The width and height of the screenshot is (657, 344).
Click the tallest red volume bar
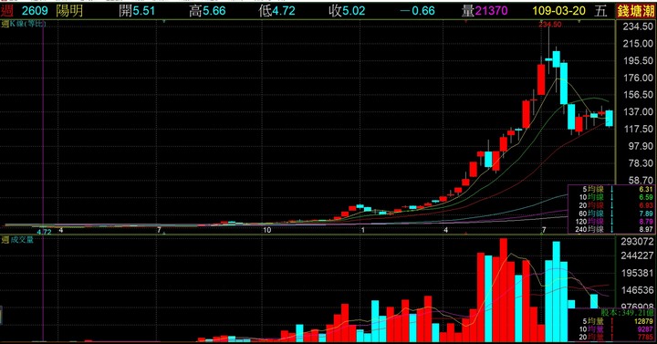click(x=503, y=290)
